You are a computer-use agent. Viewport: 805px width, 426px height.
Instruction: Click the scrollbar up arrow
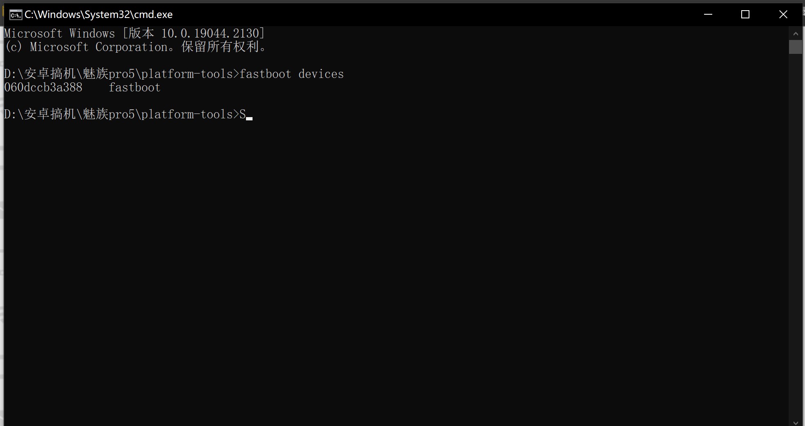point(795,33)
